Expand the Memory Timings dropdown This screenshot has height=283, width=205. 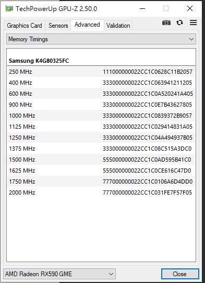point(101,39)
